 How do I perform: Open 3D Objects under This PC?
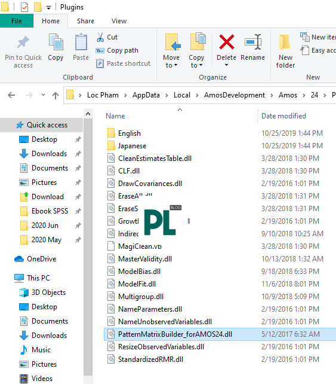48,292
